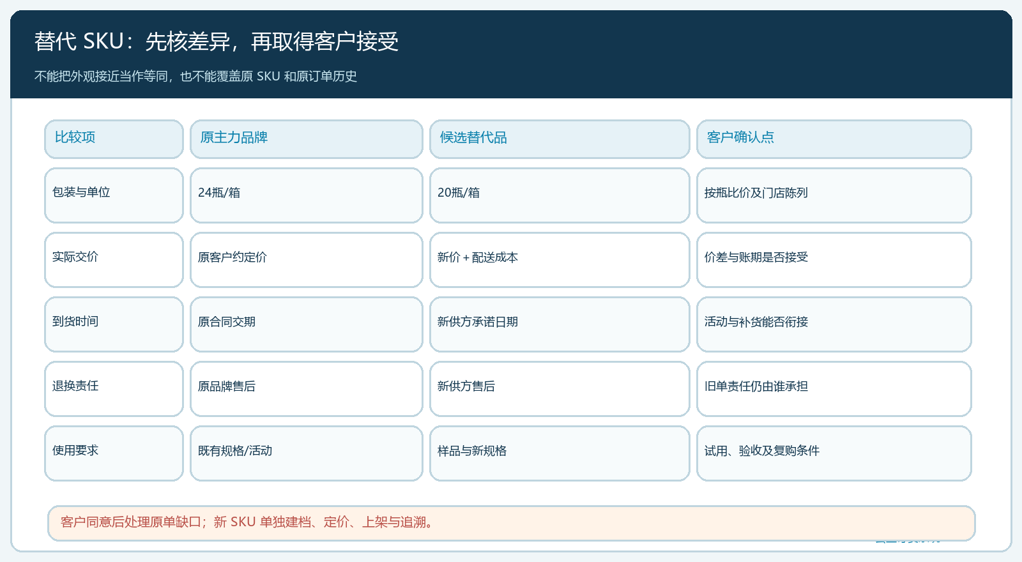Click the "新供方售后" cell
Viewport: 1022px width, 562px height.
point(560,389)
